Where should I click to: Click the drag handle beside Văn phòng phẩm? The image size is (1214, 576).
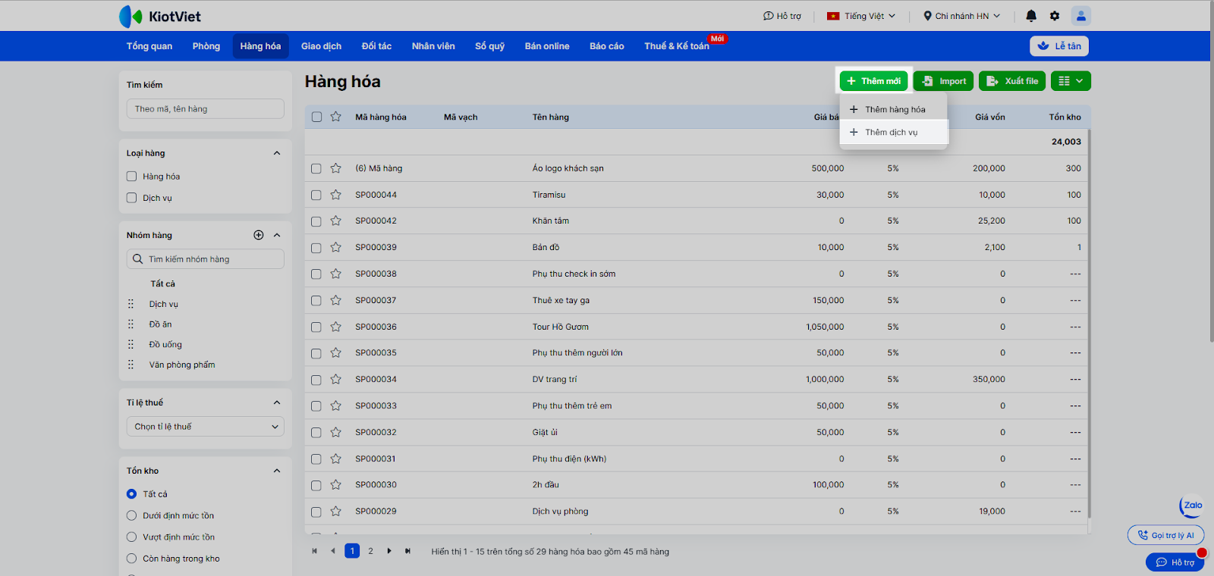(x=131, y=365)
